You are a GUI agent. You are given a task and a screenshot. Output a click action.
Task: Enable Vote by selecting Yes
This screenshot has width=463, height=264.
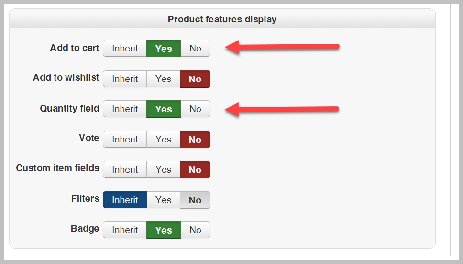pos(163,139)
